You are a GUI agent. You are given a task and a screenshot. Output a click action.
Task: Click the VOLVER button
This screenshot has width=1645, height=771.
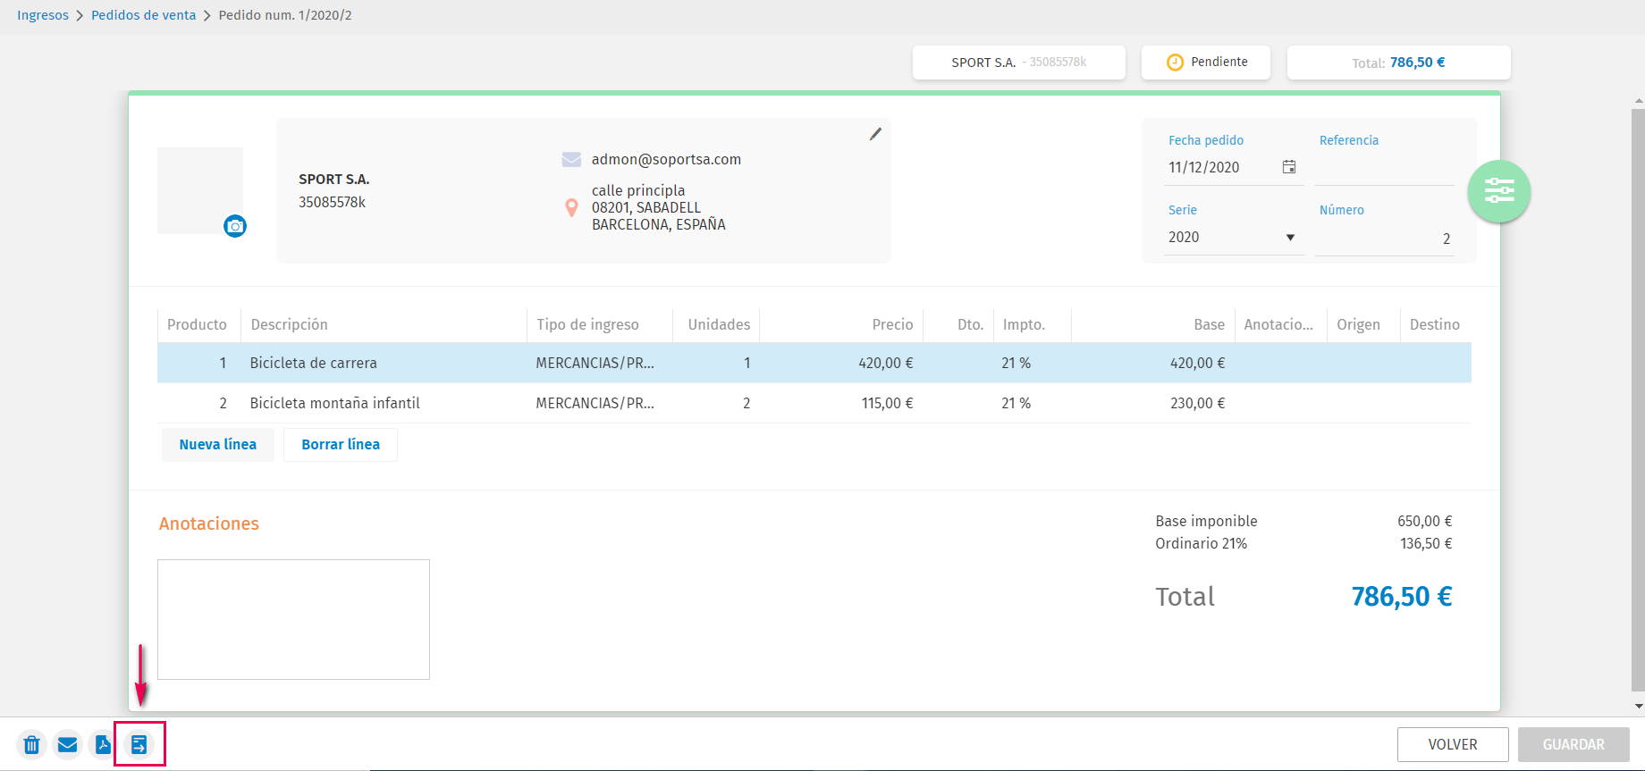coord(1453,744)
